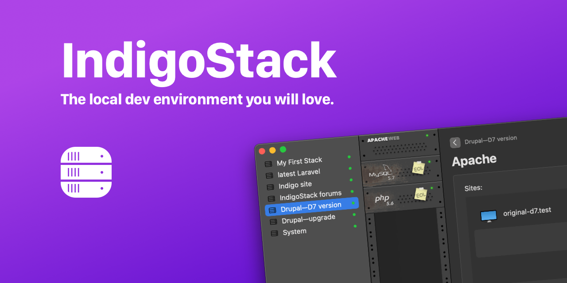Open the IndigoStack forums stack

(x=310, y=195)
